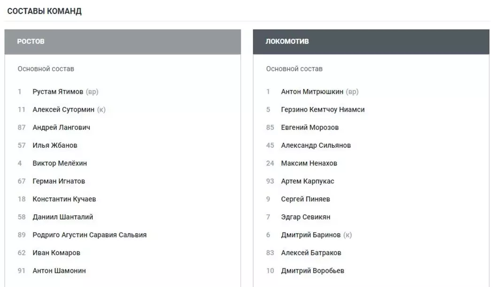Click the Ростов team header
Screen dimensions: 493x287
click(x=31, y=41)
